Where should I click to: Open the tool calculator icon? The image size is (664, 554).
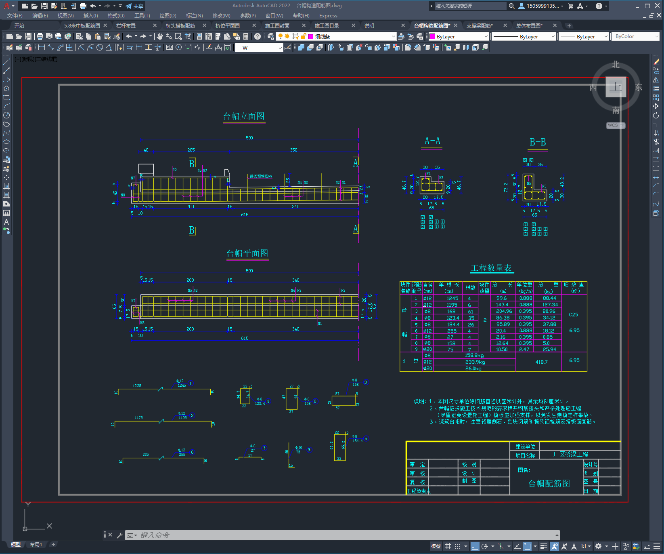coord(246,36)
